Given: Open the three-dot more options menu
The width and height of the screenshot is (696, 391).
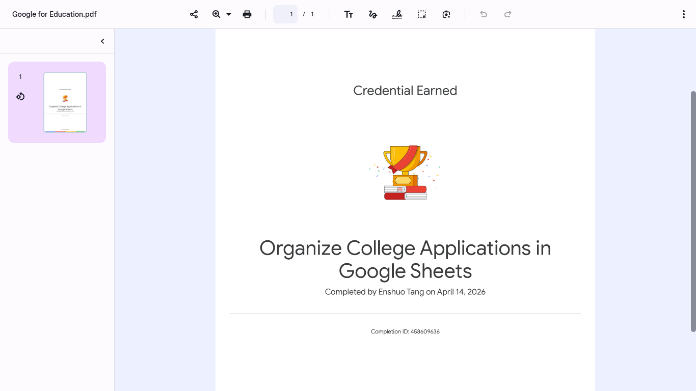Looking at the screenshot, I should point(684,14).
